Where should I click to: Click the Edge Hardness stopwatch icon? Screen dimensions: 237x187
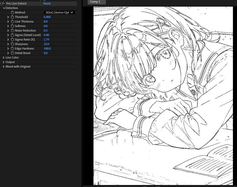tap(12, 48)
